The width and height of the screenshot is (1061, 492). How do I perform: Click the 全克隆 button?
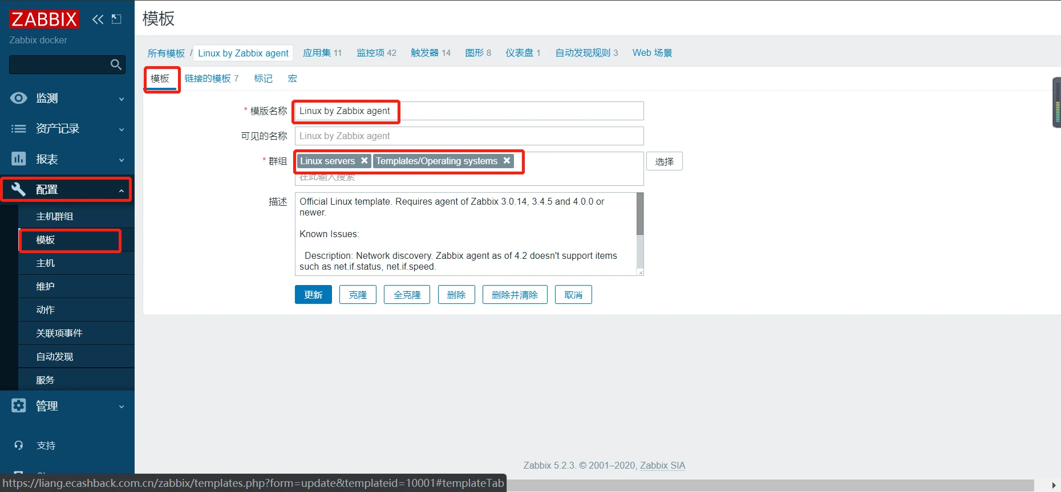coord(407,295)
